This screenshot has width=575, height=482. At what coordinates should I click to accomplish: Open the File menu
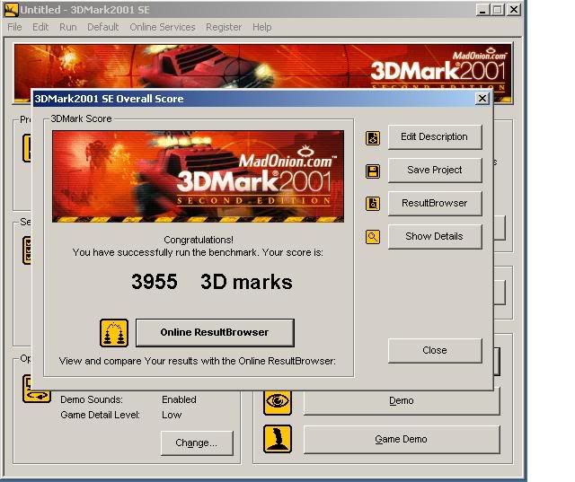pos(14,27)
